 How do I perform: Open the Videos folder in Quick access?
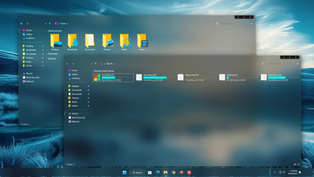[142, 42]
